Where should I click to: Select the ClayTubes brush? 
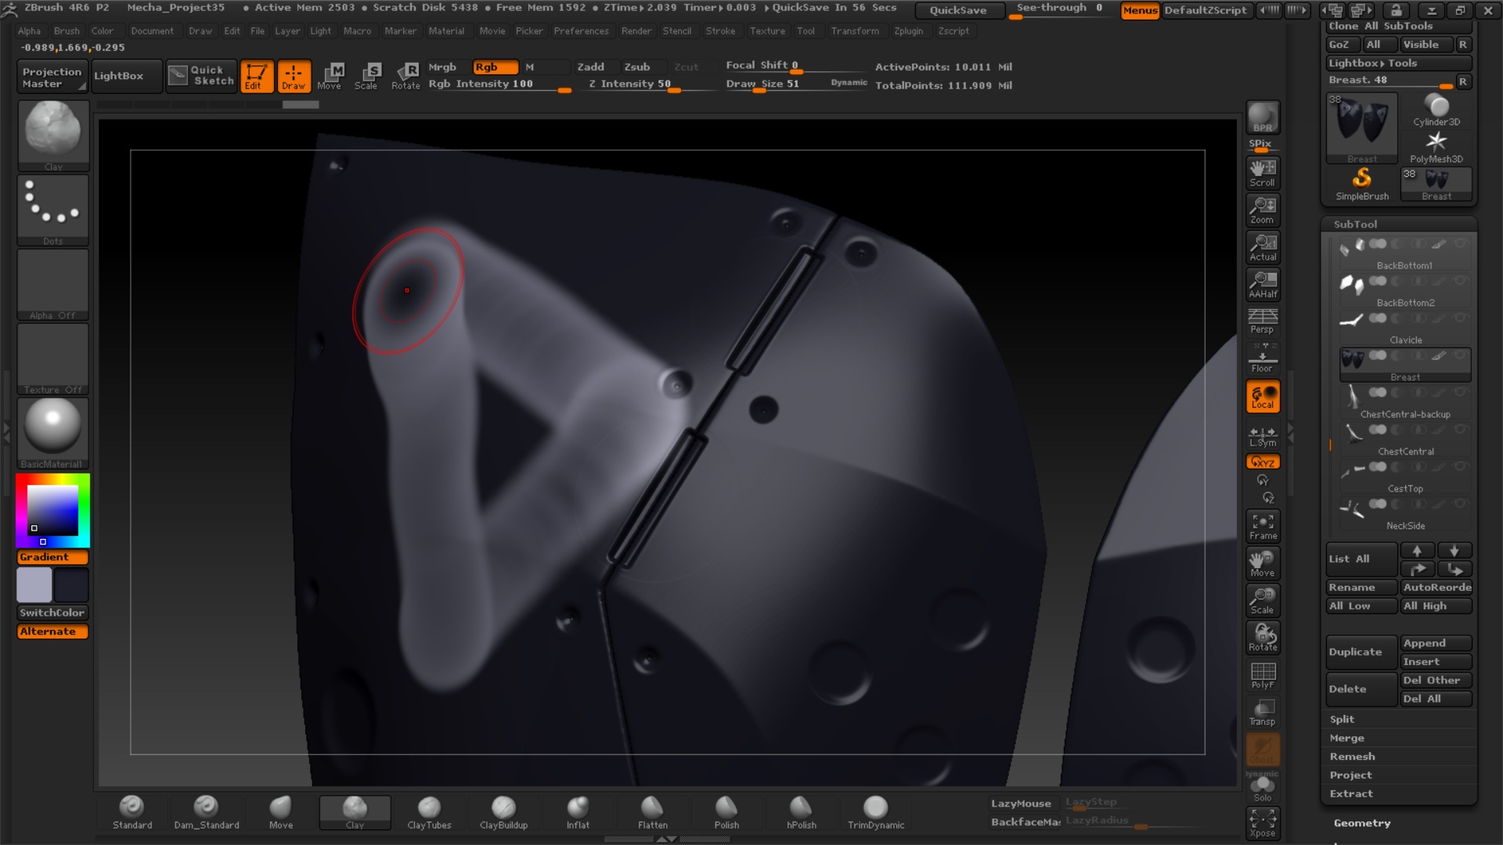(x=429, y=812)
